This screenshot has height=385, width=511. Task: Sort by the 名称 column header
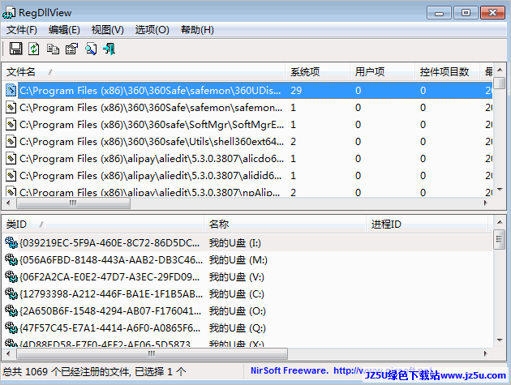[286, 224]
